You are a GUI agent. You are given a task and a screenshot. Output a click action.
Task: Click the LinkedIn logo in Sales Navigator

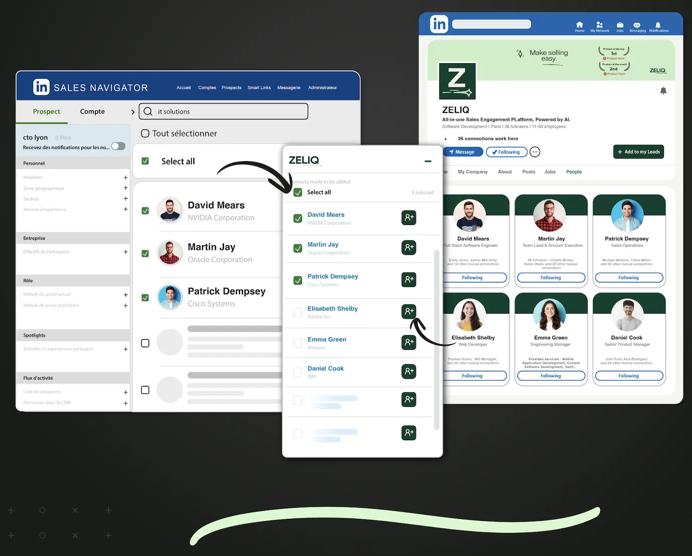point(41,87)
